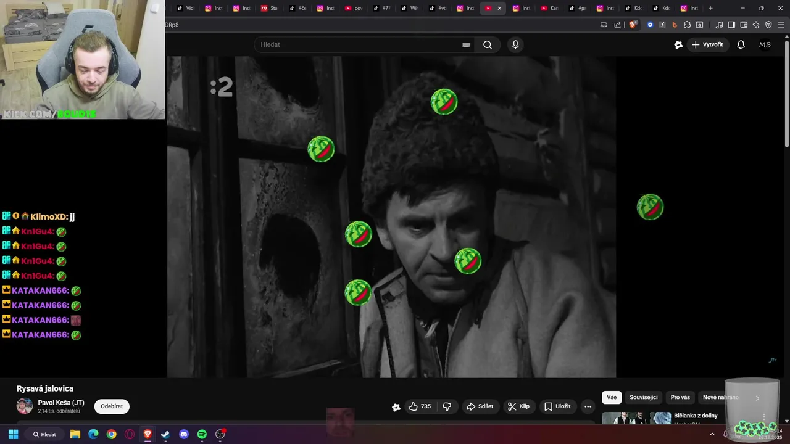Open the extensions puzzle piece menu
This screenshot has height=444, width=790.
tap(687, 25)
